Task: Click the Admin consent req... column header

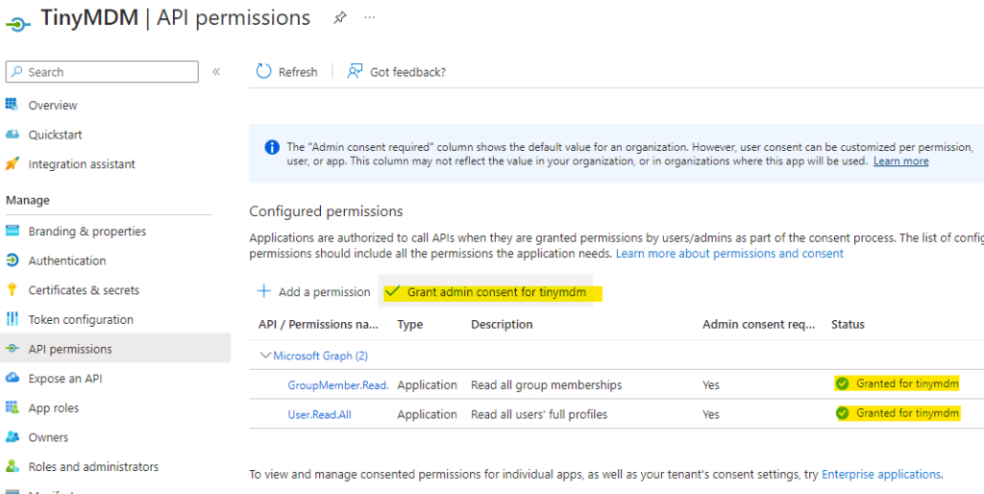Action: pyautogui.click(x=758, y=325)
